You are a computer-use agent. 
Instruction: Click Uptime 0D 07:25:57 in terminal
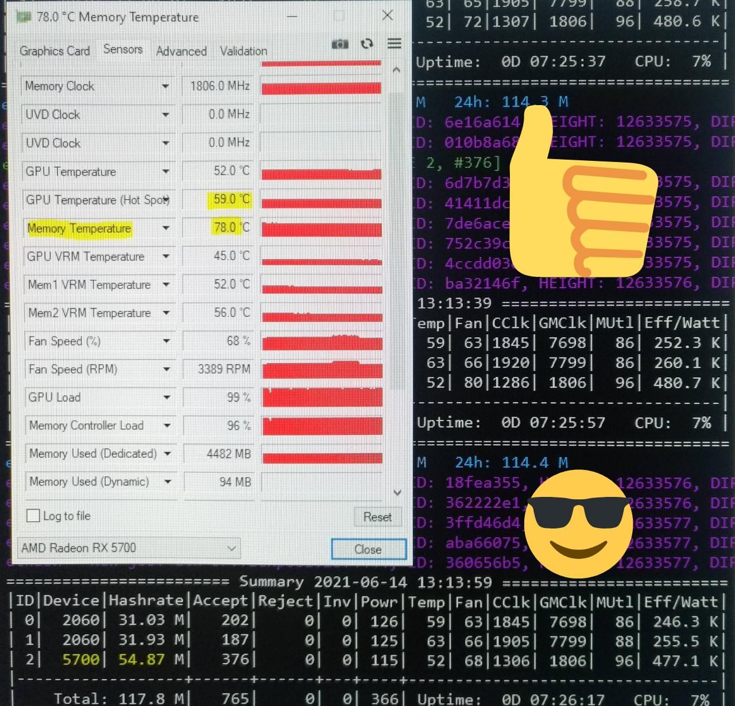(511, 423)
